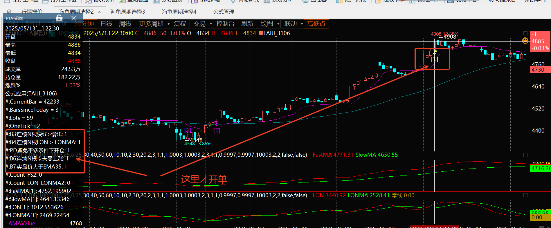Click the 复权 toolbar button
Image resolution: width=551 pixels, height=228 pixels.
(x=180, y=24)
